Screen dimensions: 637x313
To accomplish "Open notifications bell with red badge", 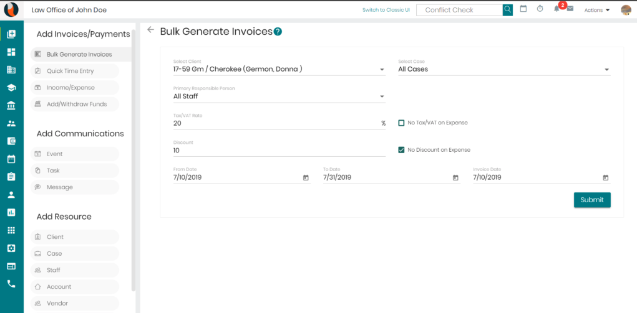I will pyautogui.click(x=557, y=9).
